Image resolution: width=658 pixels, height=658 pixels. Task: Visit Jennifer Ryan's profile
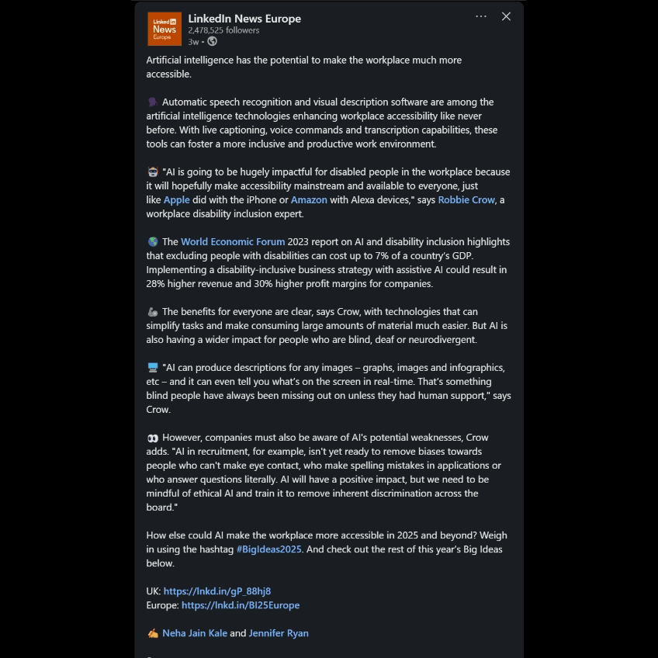[x=279, y=633]
